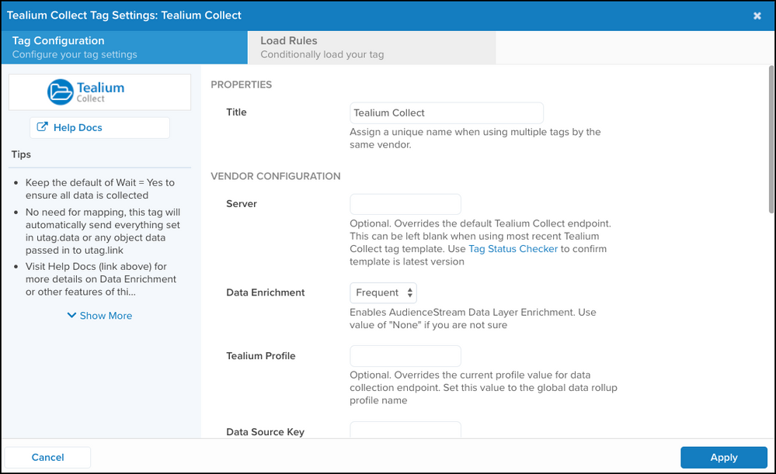
Task: Open the Help Docs button
Action: pos(99,127)
